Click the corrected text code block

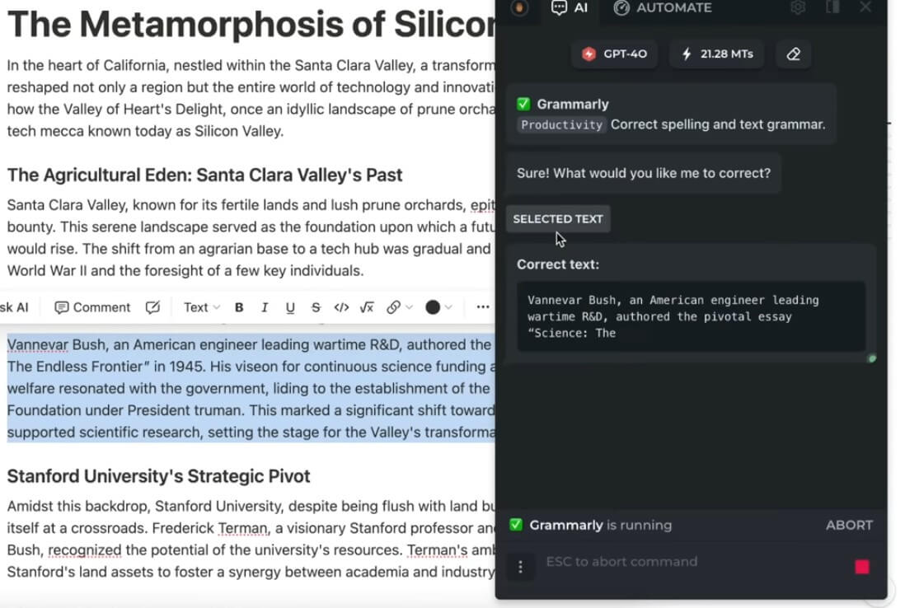(691, 316)
